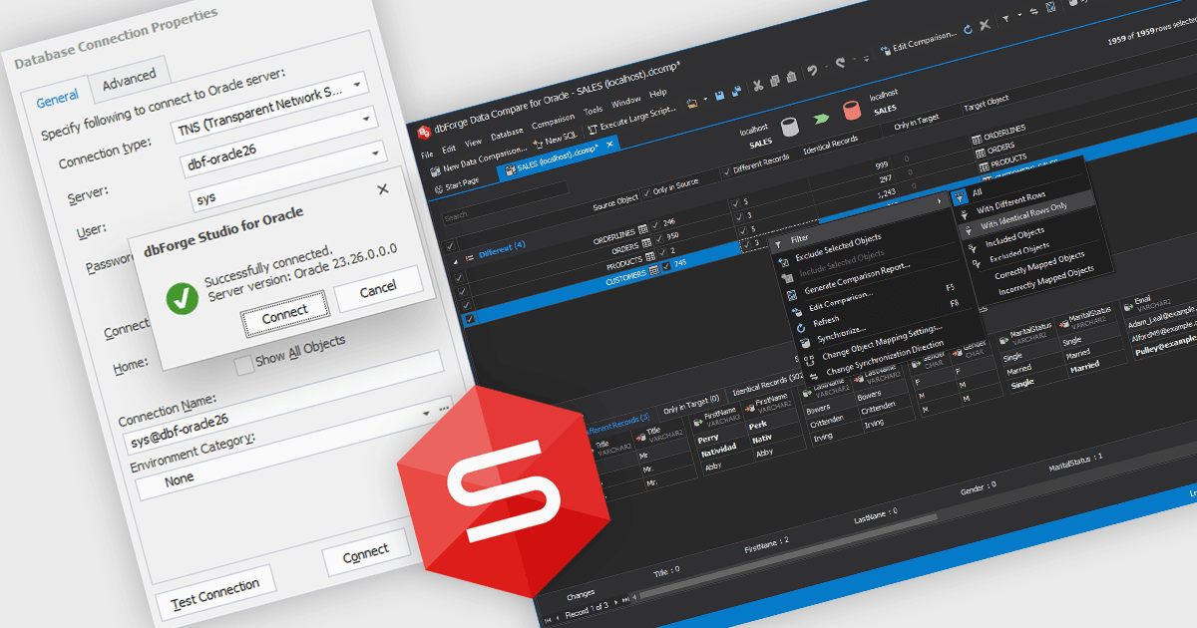Click the Refresh icon next to Edit Comparison
1197x628 pixels.
click(968, 31)
